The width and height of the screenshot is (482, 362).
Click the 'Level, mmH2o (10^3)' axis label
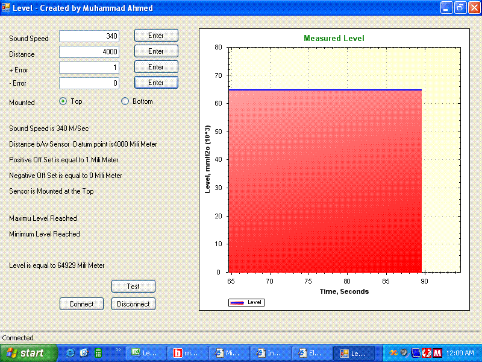(x=207, y=159)
